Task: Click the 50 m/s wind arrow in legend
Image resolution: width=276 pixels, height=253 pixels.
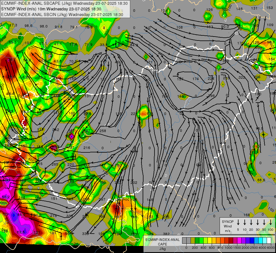Action: coord(264,222)
